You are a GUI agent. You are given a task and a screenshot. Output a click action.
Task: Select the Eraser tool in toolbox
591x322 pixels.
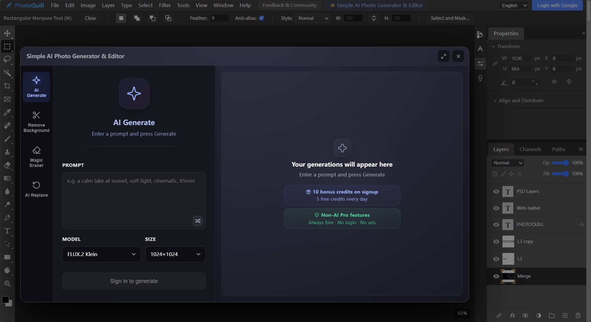(7, 165)
